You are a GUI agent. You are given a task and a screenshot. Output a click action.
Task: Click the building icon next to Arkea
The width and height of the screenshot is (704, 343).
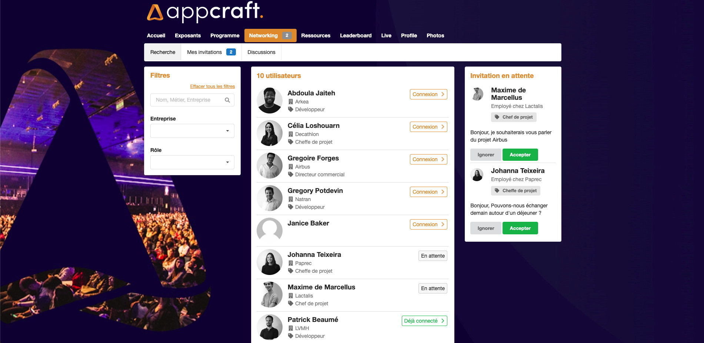291,102
